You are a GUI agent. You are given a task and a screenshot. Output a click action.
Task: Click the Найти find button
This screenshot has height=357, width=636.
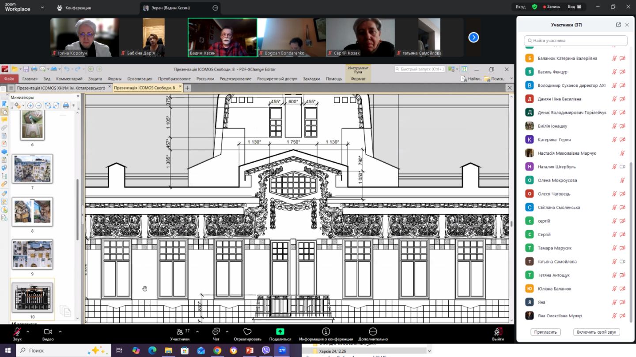[471, 79]
